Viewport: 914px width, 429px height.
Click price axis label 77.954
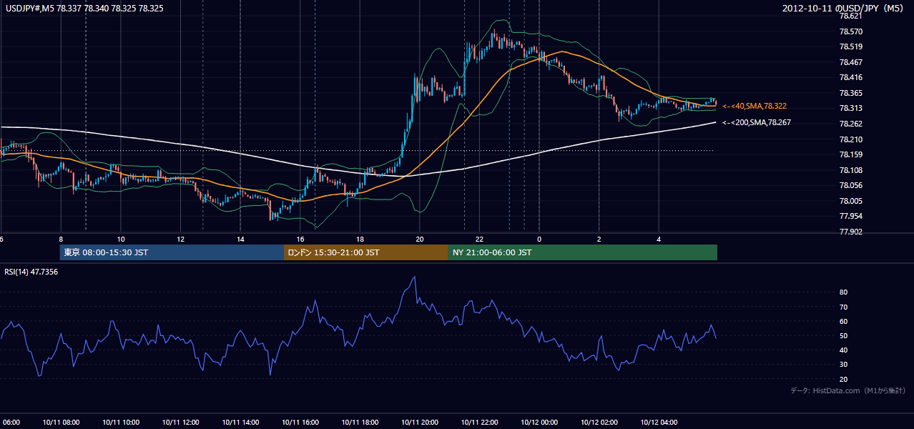(x=850, y=216)
